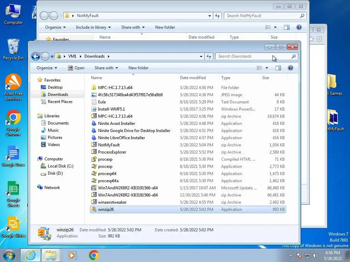Open Organize menu in Downloads window
Screen dimensions: 350x262
46,68
